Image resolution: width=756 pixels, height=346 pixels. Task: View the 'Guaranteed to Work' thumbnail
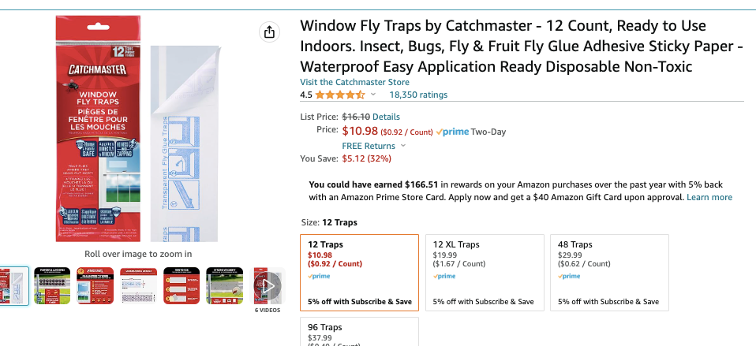point(97,285)
